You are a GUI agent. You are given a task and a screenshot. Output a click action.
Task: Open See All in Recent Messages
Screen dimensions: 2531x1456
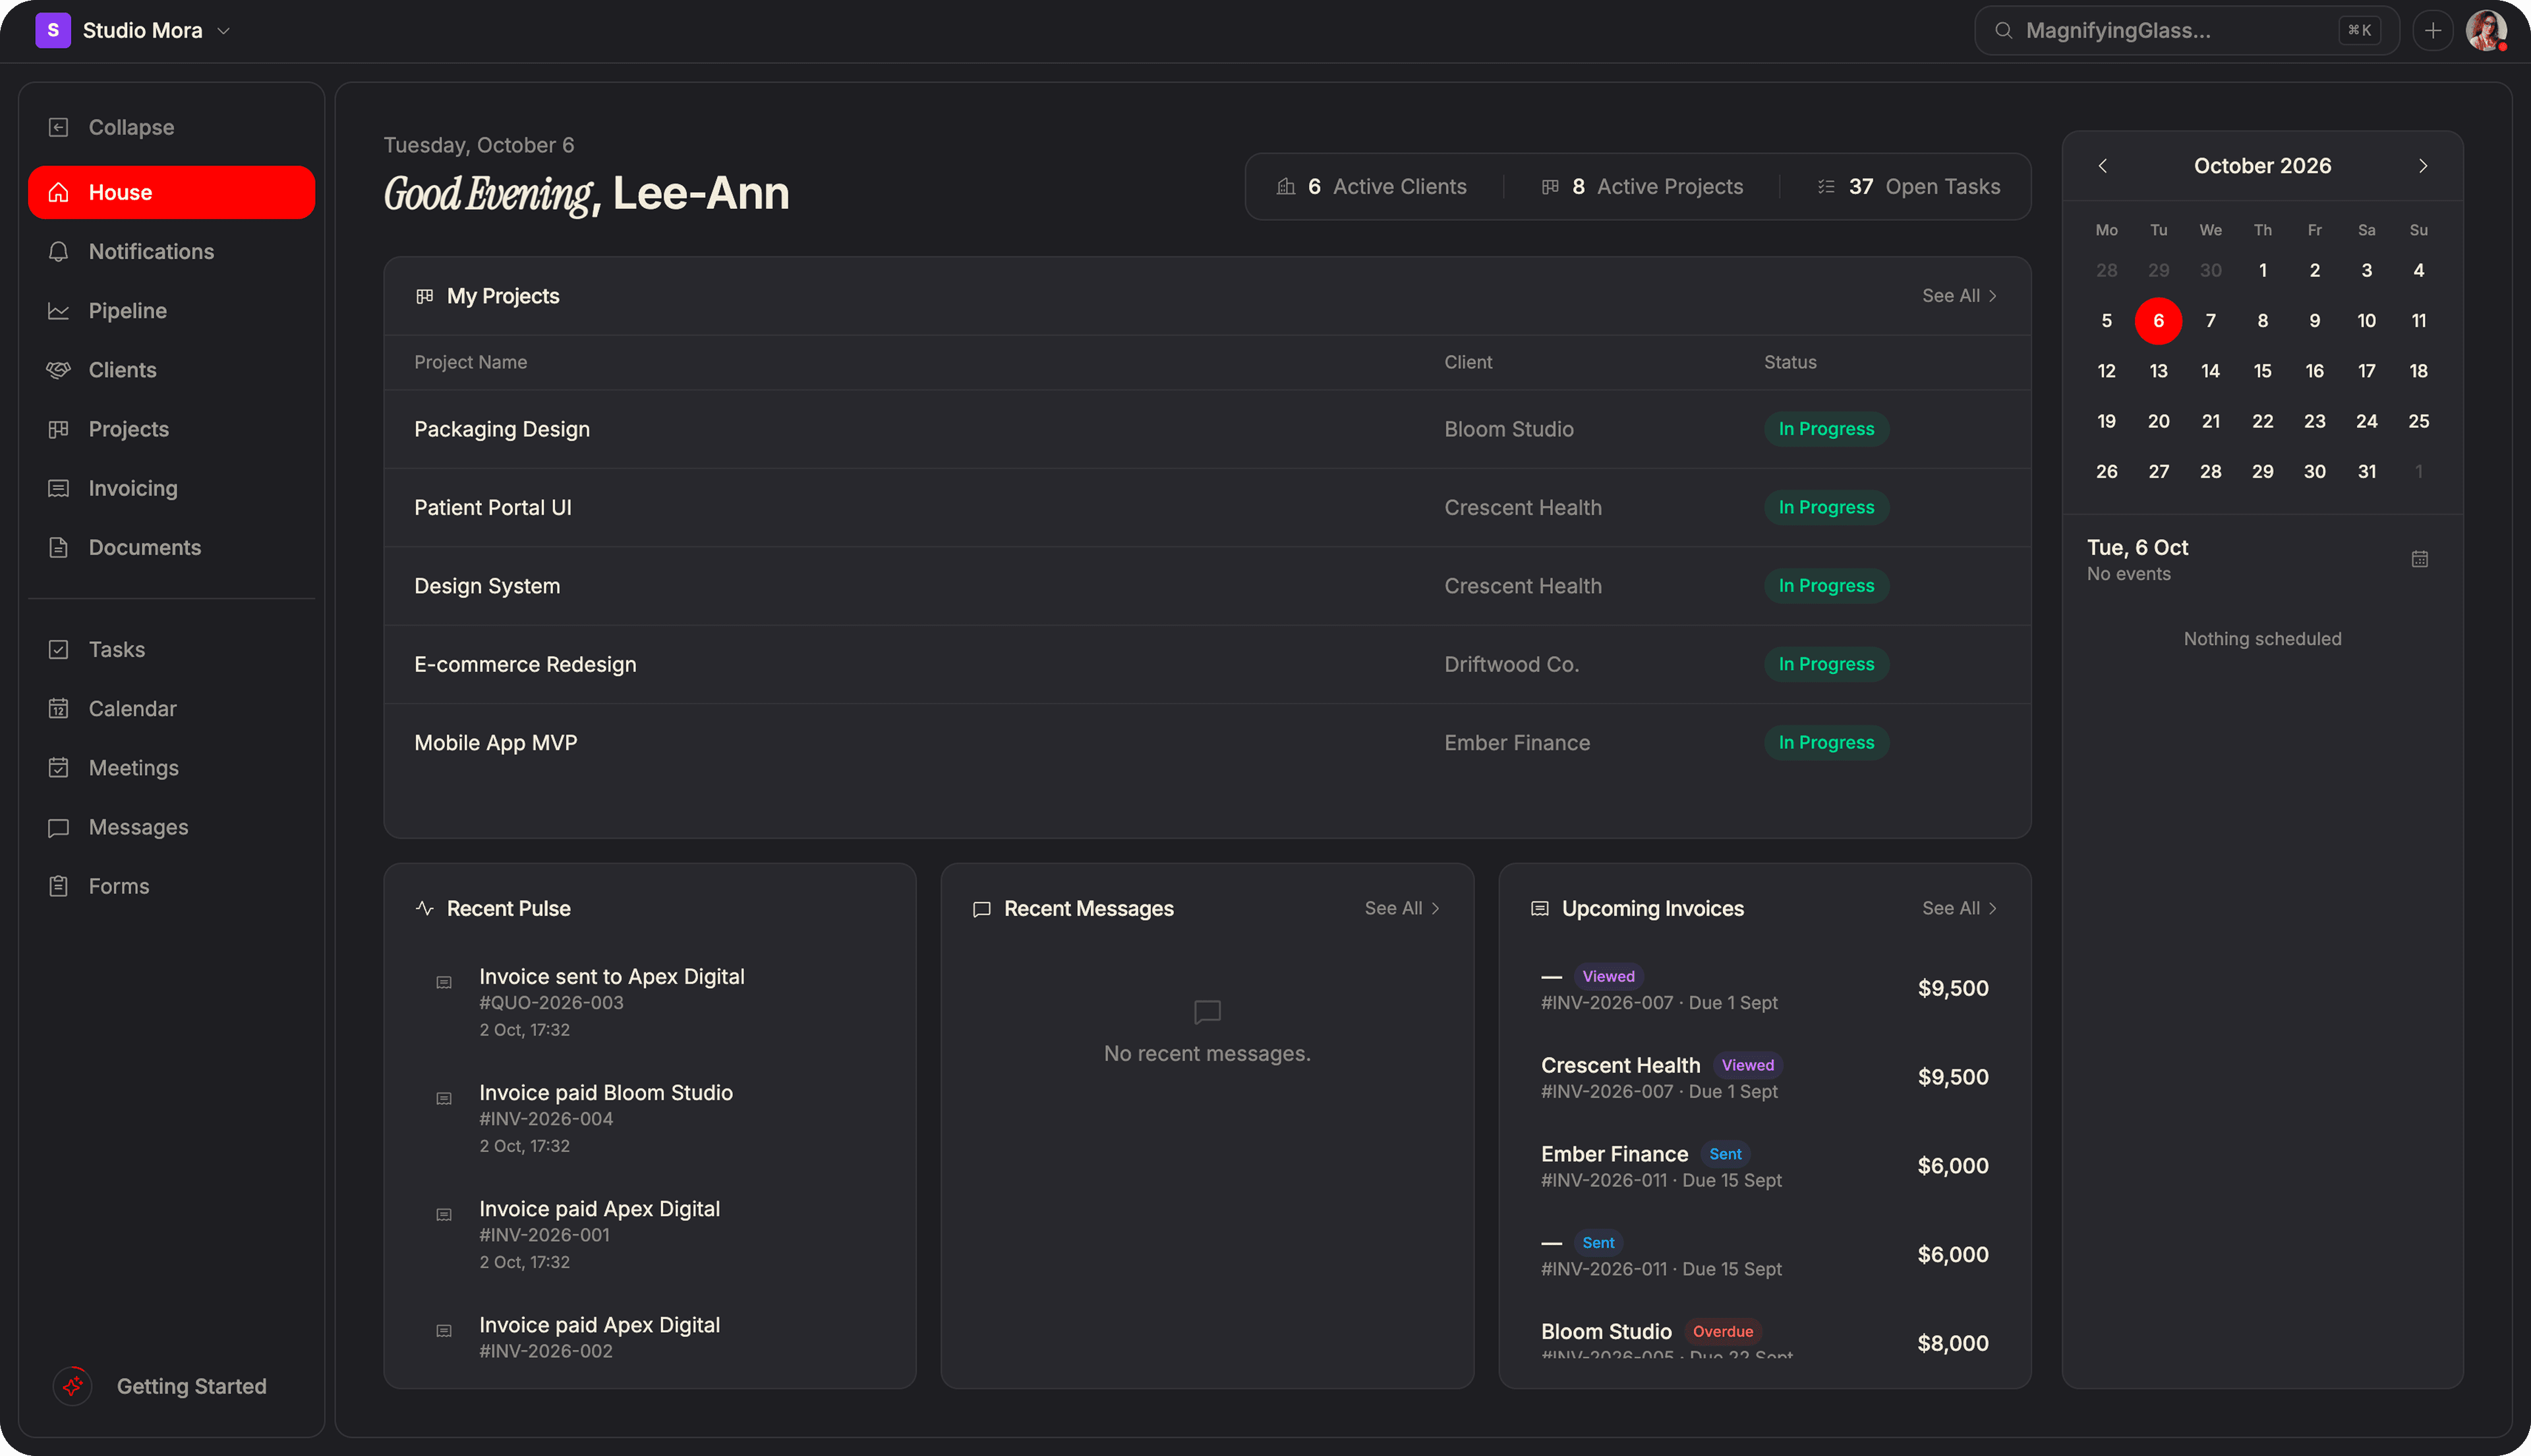1401,908
